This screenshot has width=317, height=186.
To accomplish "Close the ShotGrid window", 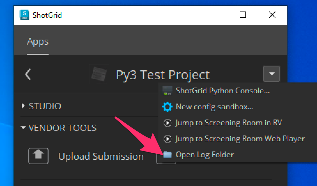I will [x=272, y=15].
